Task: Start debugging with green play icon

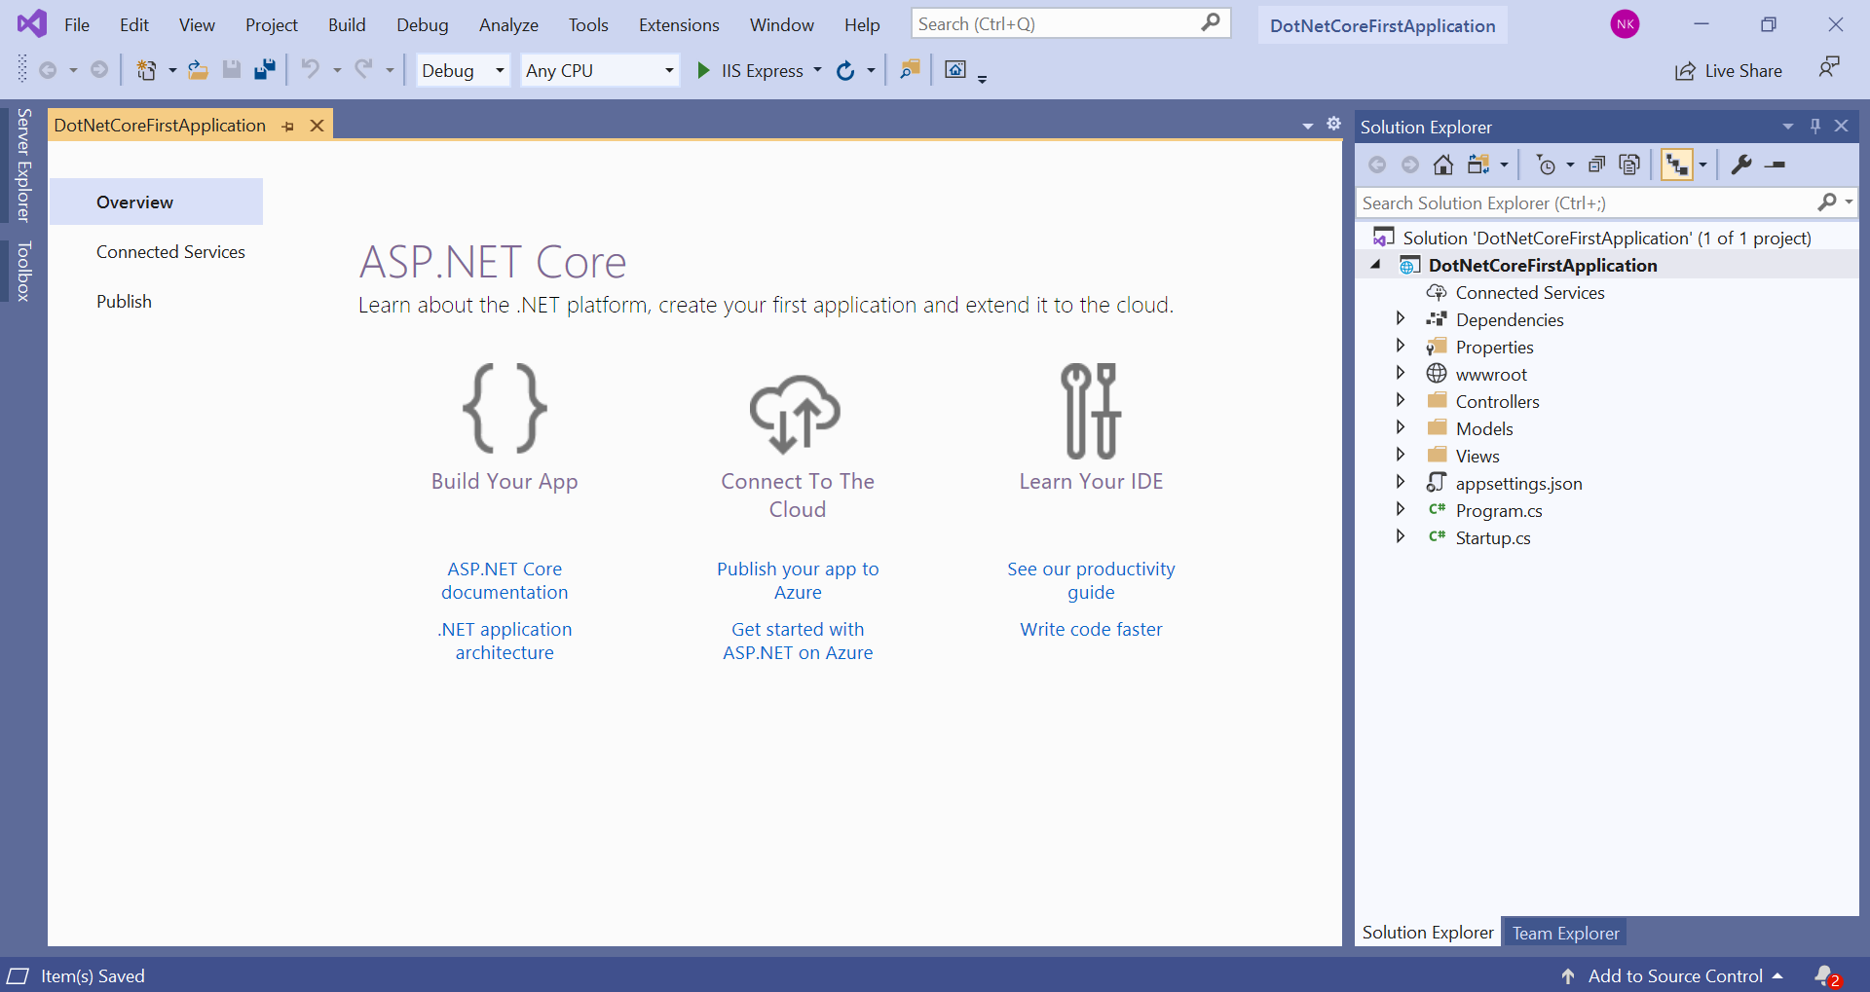Action: [703, 70]
